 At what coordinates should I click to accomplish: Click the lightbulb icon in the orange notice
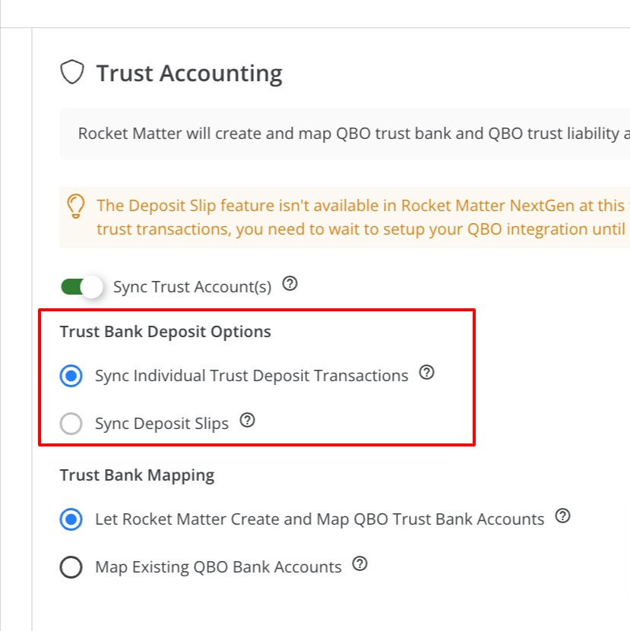(76, 206)
